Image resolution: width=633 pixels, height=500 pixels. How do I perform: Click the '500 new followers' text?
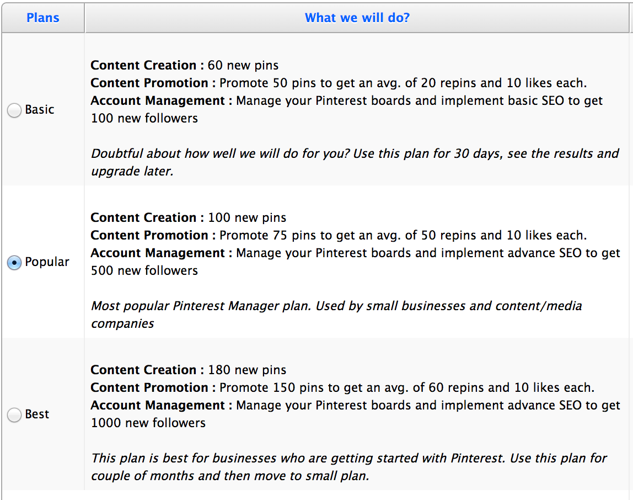(x=144, y=271)
